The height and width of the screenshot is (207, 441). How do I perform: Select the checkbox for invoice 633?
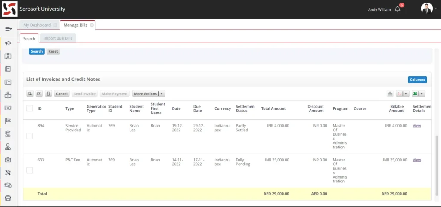tap(30, 170)
